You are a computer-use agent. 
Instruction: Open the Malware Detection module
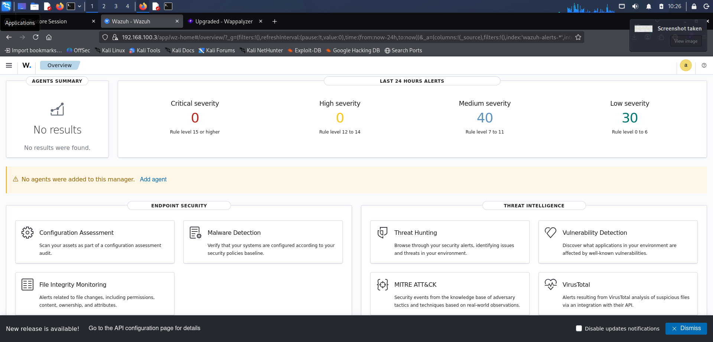(263, 242)
